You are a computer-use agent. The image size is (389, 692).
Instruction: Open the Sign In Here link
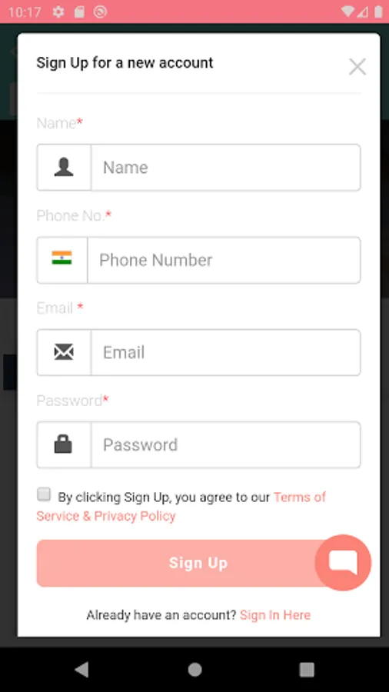point(275,615)
